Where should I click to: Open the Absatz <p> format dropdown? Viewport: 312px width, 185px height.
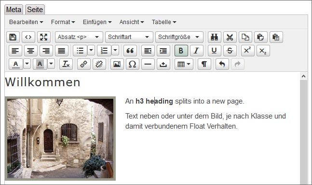[79, 37]
